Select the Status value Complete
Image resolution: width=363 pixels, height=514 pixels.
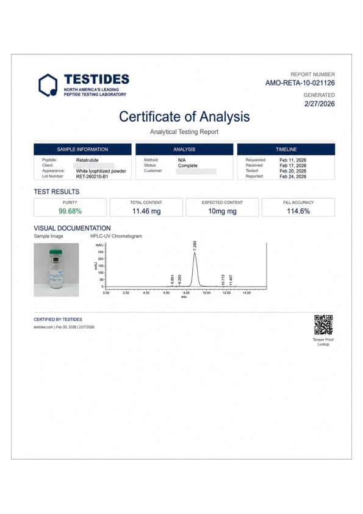pyautogui.click(x=187, y=166)
